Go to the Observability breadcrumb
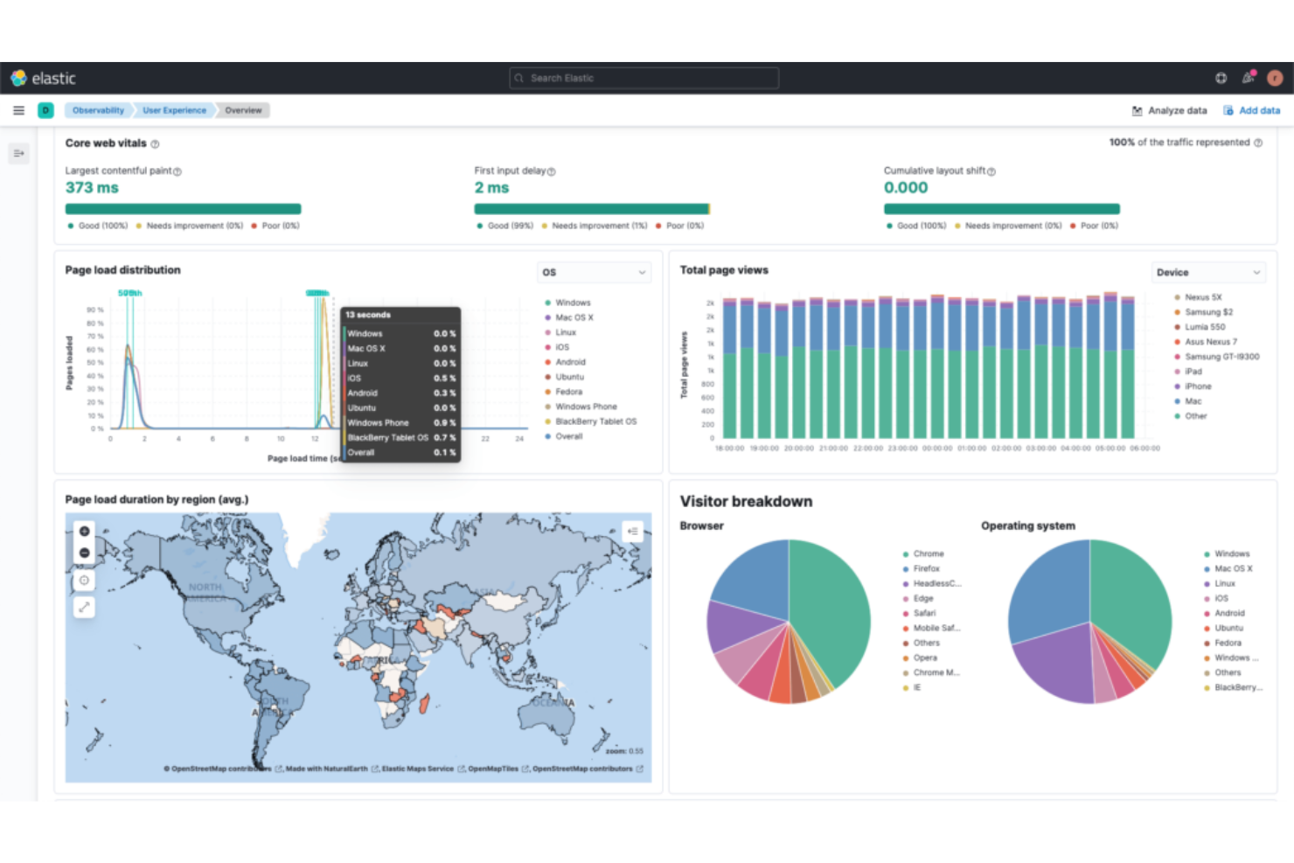Image resolution: width=1294 pixels, height=863 pixels. [97, 110]
